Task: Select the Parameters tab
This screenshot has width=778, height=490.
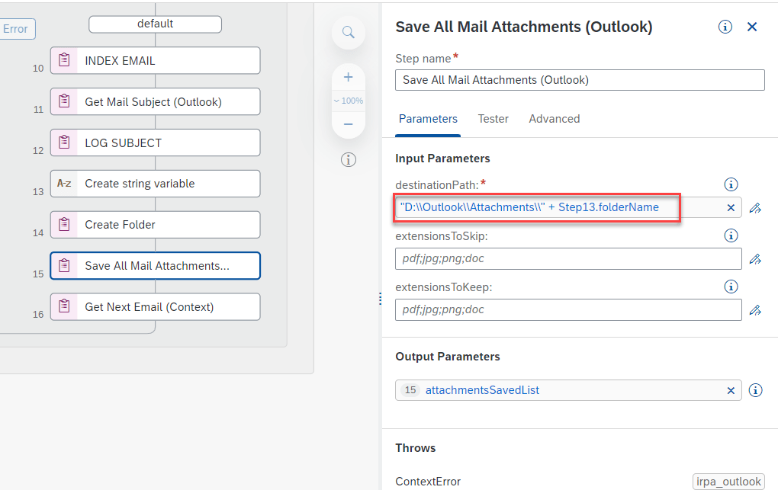Action: coord(428,119)
